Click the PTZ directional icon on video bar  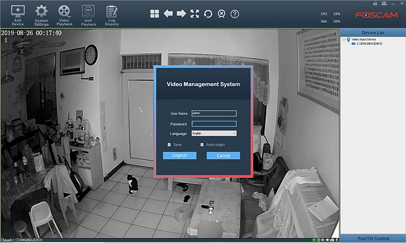pos(323,240)
